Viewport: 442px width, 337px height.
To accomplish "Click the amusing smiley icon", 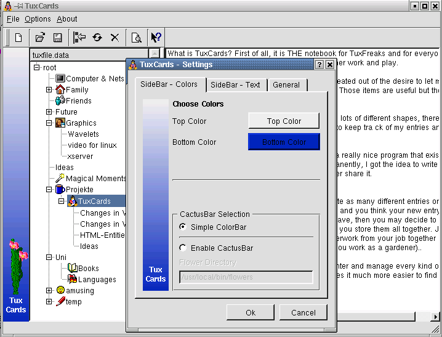I will (60, 290).
